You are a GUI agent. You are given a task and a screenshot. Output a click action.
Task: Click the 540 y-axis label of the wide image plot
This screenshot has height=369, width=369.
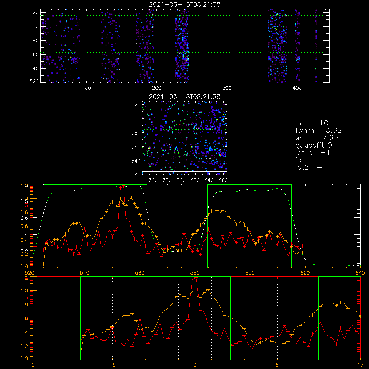click(x=34, y=69)
